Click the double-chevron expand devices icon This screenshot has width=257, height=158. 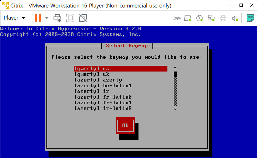(177, 18)
